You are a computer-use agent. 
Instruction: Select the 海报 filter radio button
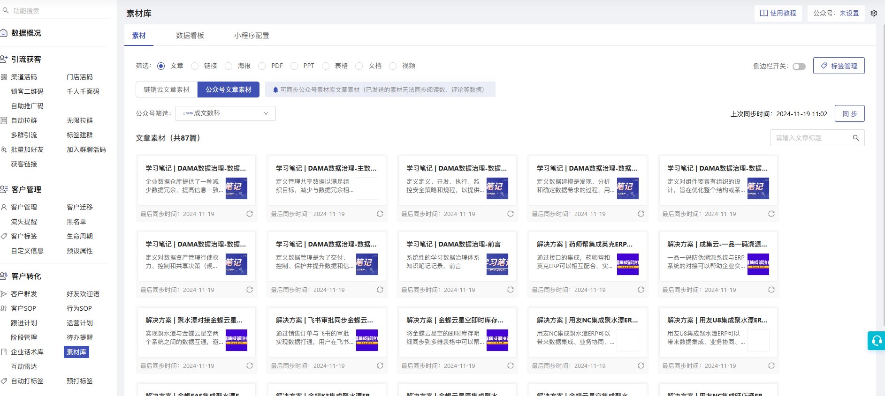click(x=229, y=66)
